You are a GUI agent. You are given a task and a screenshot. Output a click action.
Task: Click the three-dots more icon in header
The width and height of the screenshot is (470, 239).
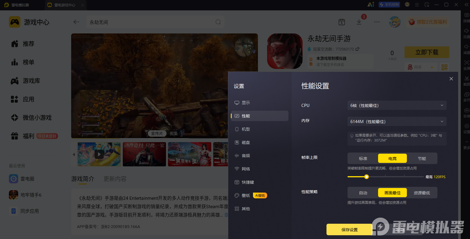[x=377, y=22]
